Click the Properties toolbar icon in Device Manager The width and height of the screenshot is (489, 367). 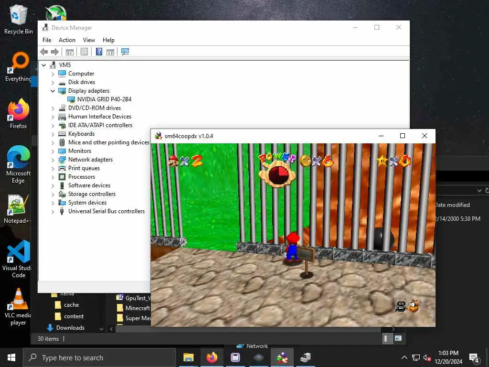click(x=84, y=52)
